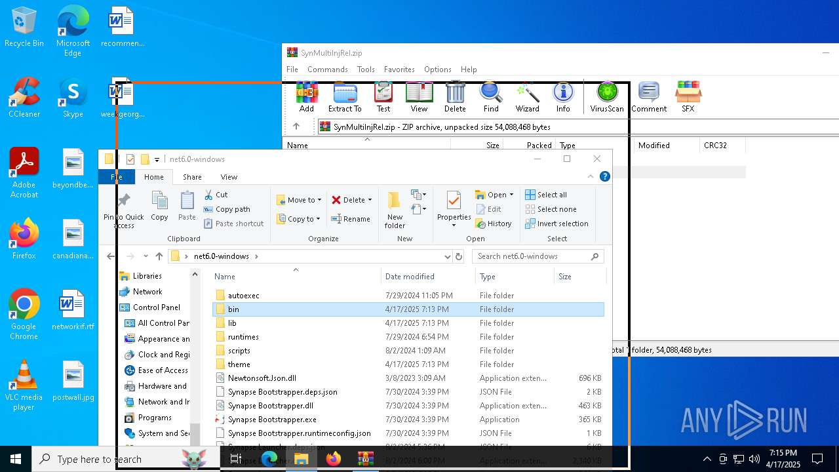Expand the address bar history dropdown
This screenshot has height=472, width=839.
448,256
